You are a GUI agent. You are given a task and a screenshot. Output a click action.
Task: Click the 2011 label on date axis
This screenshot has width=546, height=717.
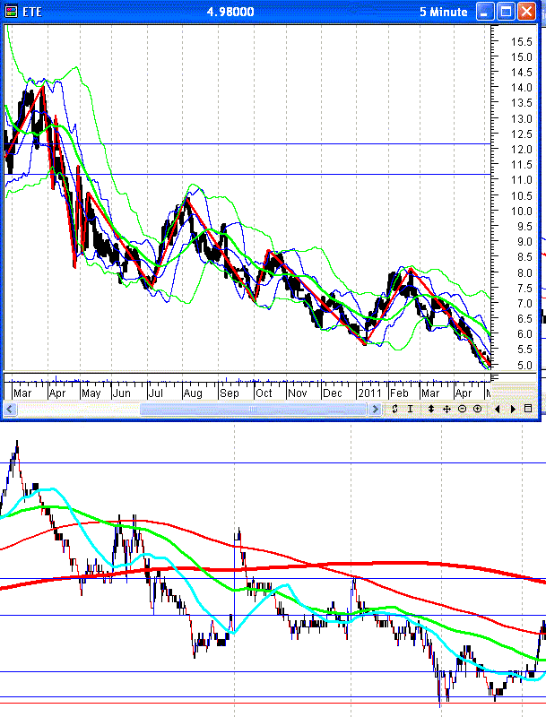[368, 393]
